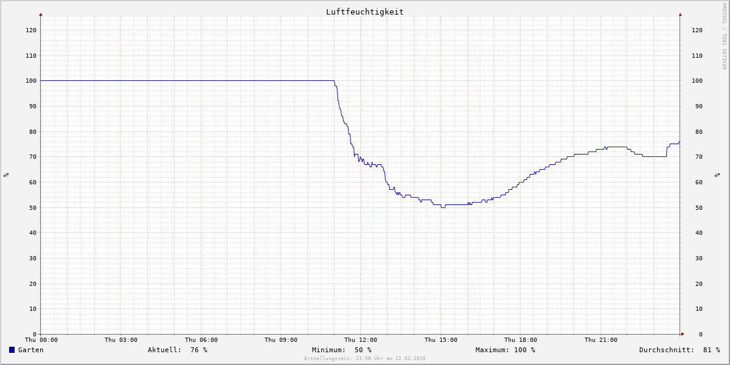Click the Thu 00:00 x-axis label
The image size is (730, 365).
tap(41, 340)
